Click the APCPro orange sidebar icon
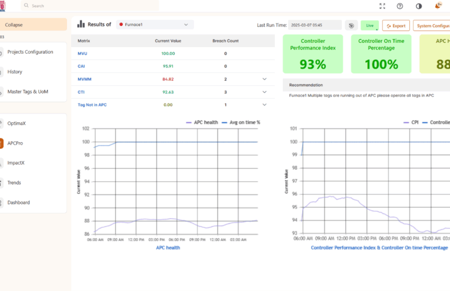 (2, 143)
